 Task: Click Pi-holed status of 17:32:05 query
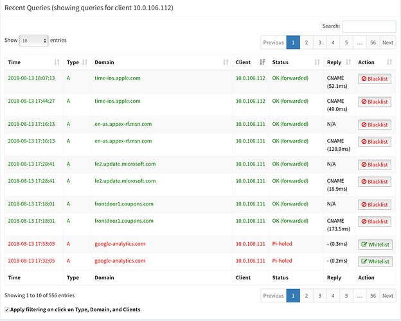pyautogui.click(x=281, y=261)
